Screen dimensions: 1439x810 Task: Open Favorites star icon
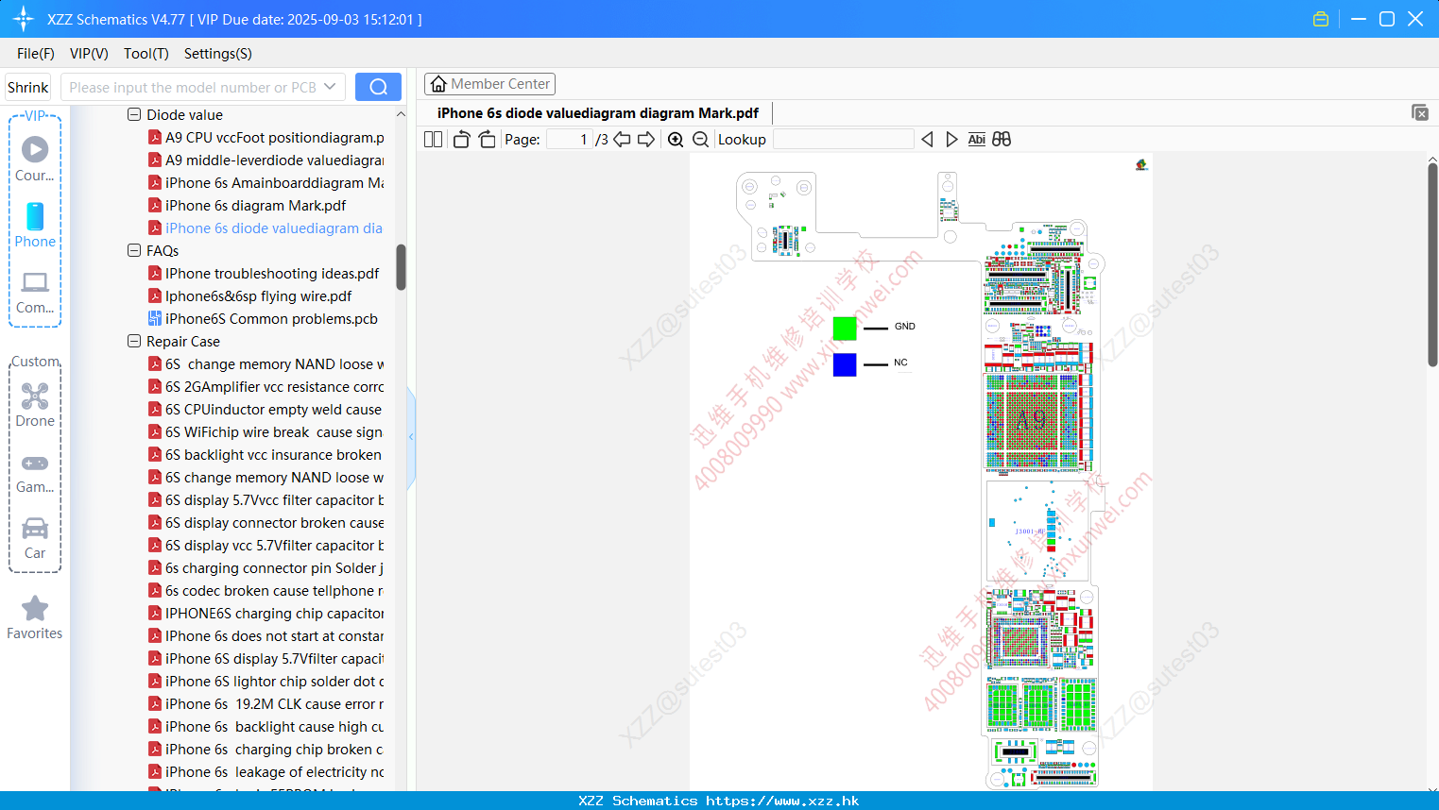click(35, 617)
